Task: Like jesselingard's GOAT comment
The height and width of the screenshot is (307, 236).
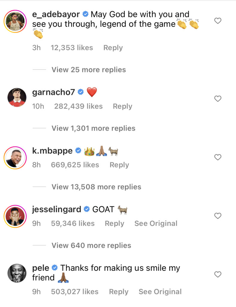Action: [218, 216]
